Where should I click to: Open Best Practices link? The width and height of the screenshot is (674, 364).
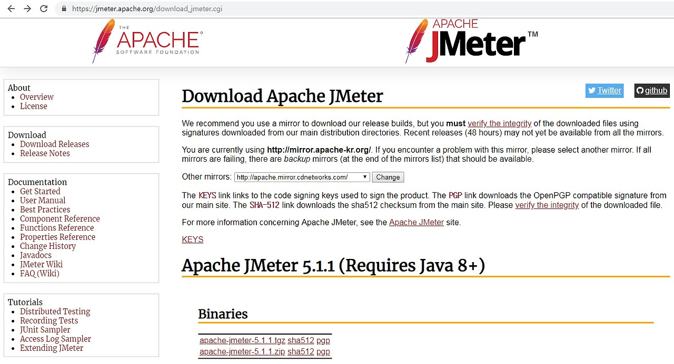(45, 210)
